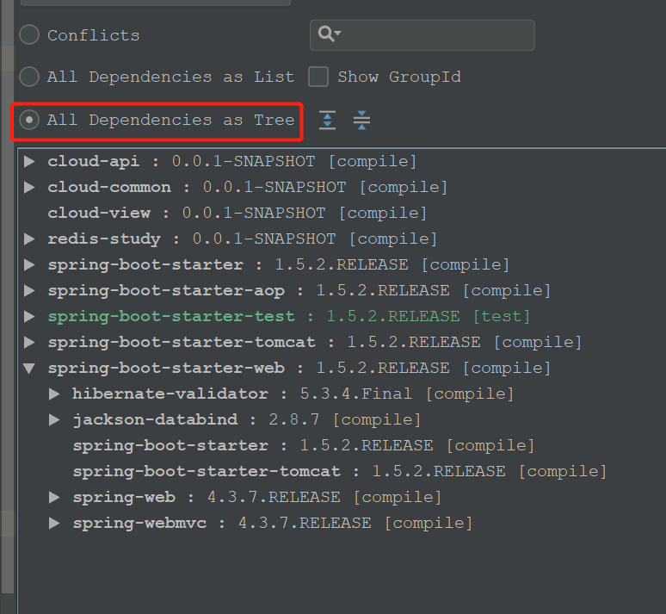Select All Dependencies as List radio button
Screen dimensions: 666x614
click(x=29, y=77)
